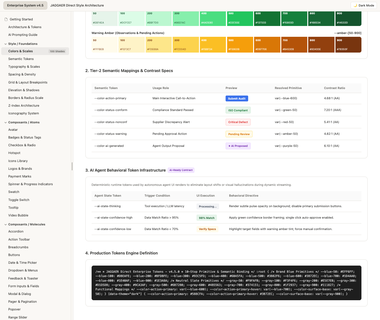The height and width of the screenshot is (320, 380).
Task: Click the Submit Audit preview button
Action: [x=237, y=98]
